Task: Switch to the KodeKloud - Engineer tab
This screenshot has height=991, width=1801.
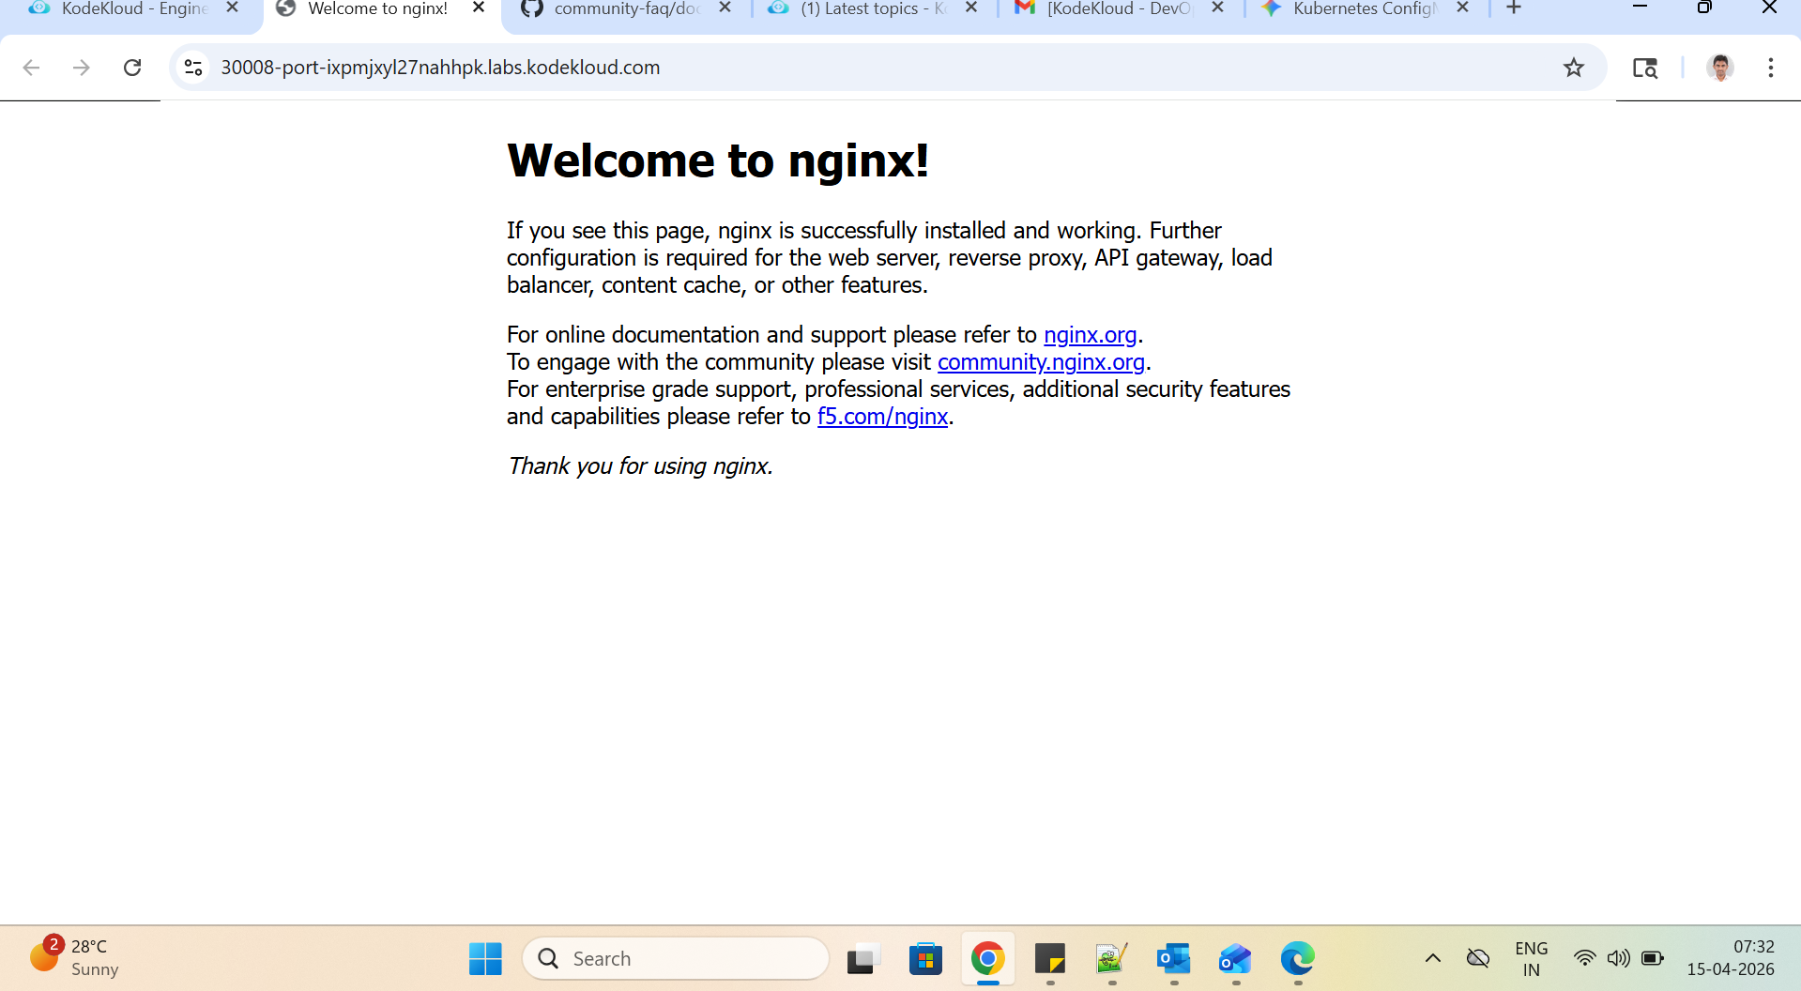Action: coord(131,9)
